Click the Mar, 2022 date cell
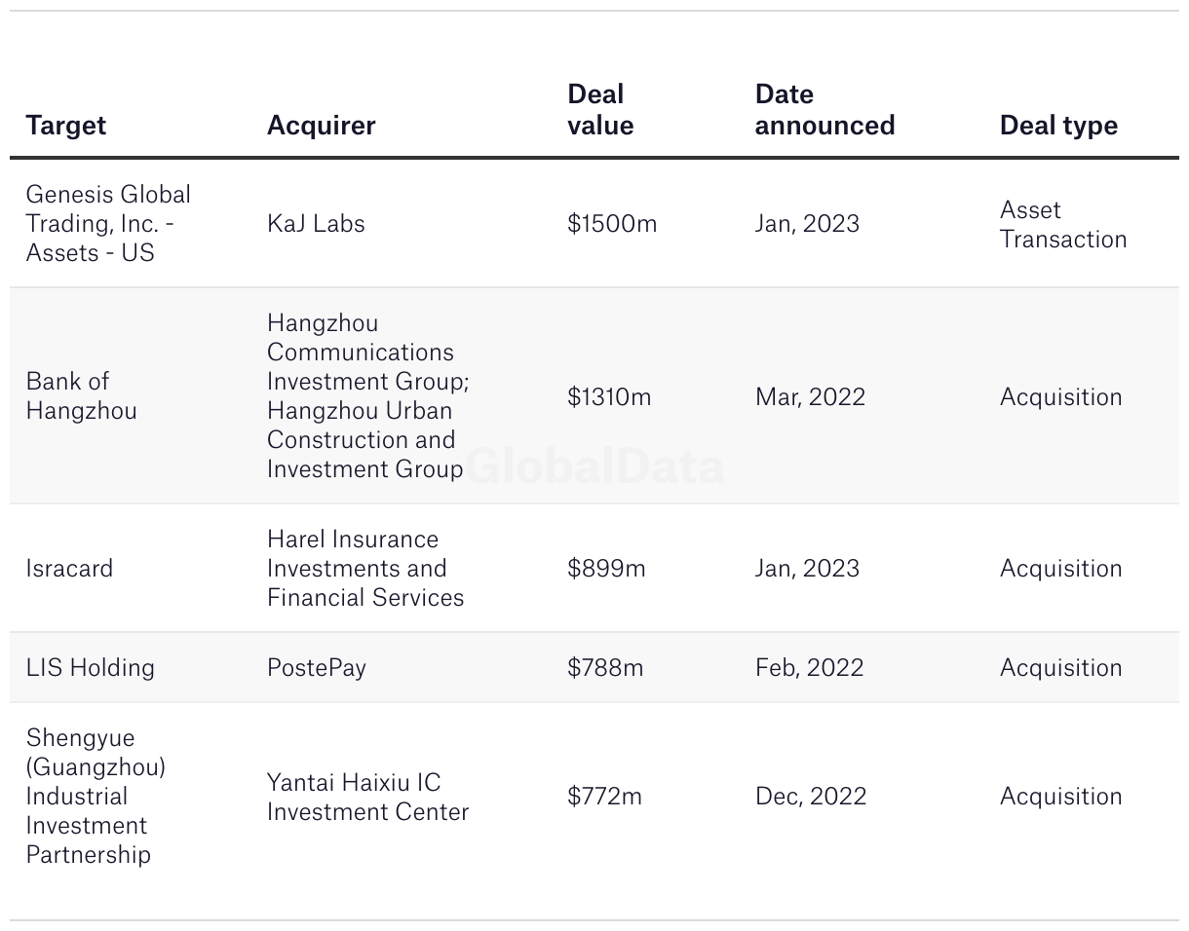The image size is (1189, 931). (x=811, y=396)
